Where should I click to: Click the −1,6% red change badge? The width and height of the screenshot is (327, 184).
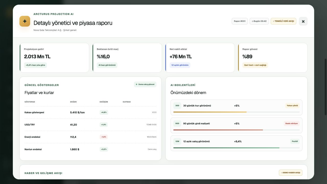click(104, 137)
